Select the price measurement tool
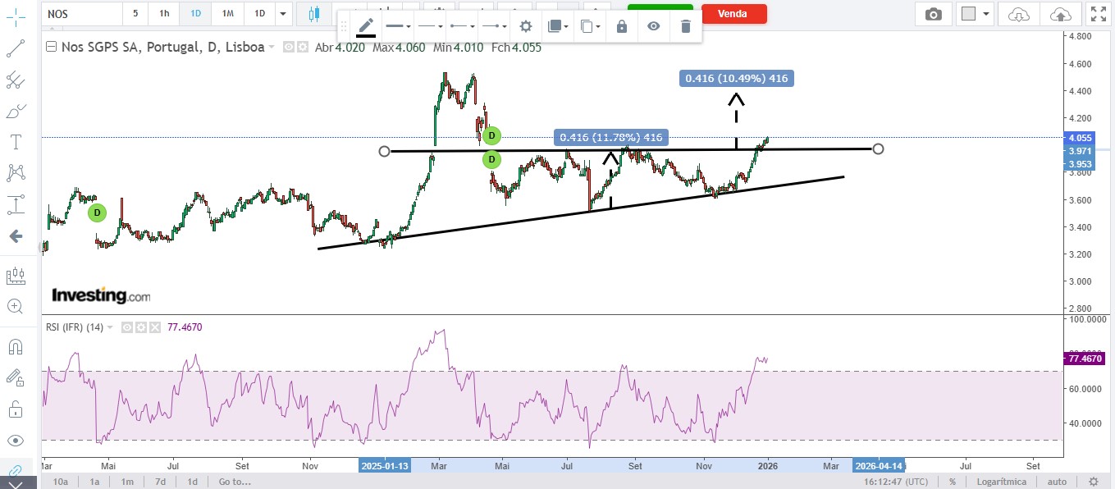This screenshot has width=1115, height=489. [x=15, y=203]
